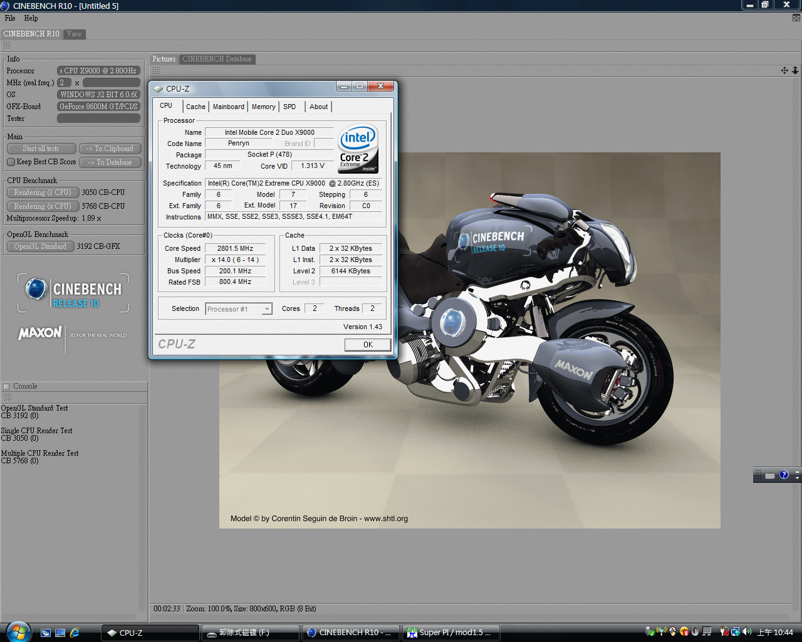Click the Processor field in Info panel
802x642 pixels.
(98, 71)
